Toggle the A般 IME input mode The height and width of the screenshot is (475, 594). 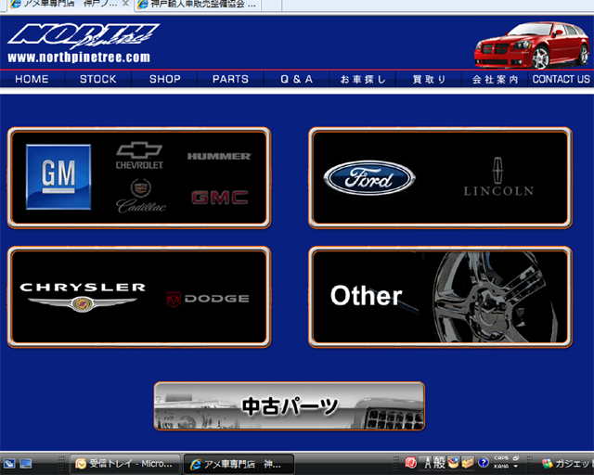(434, 463)
